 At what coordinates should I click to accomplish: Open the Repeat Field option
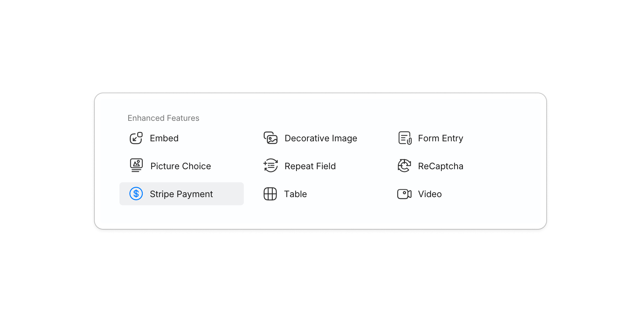coord(310,166)
